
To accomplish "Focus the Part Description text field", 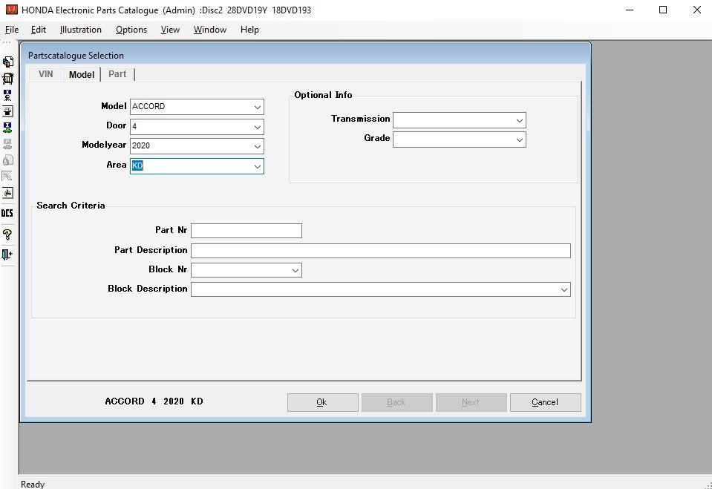I will click(380, 251).
